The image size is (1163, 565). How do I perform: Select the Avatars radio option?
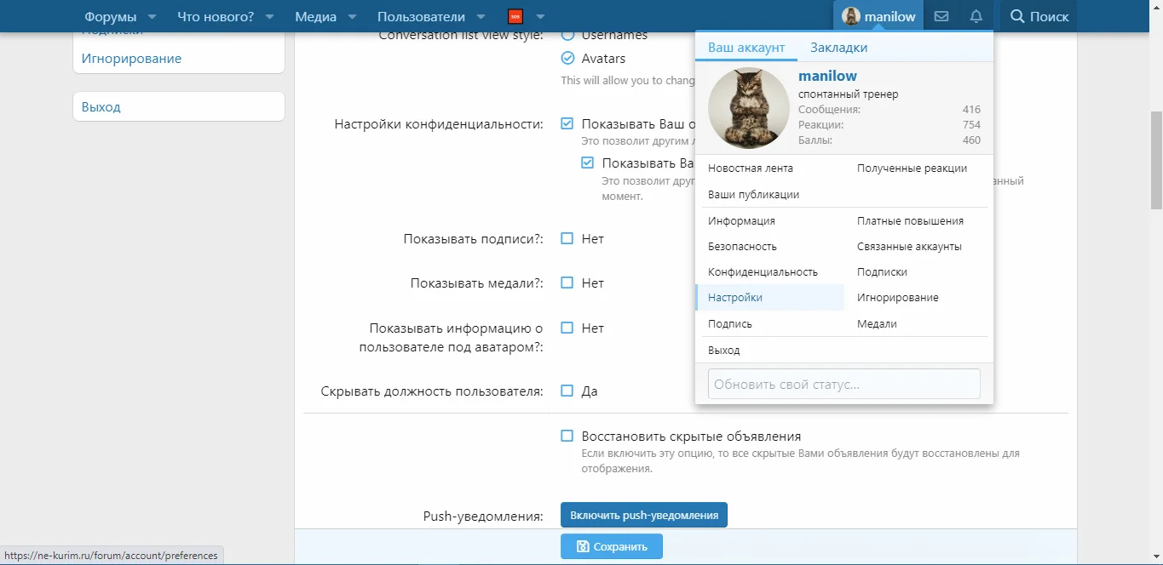567,59
